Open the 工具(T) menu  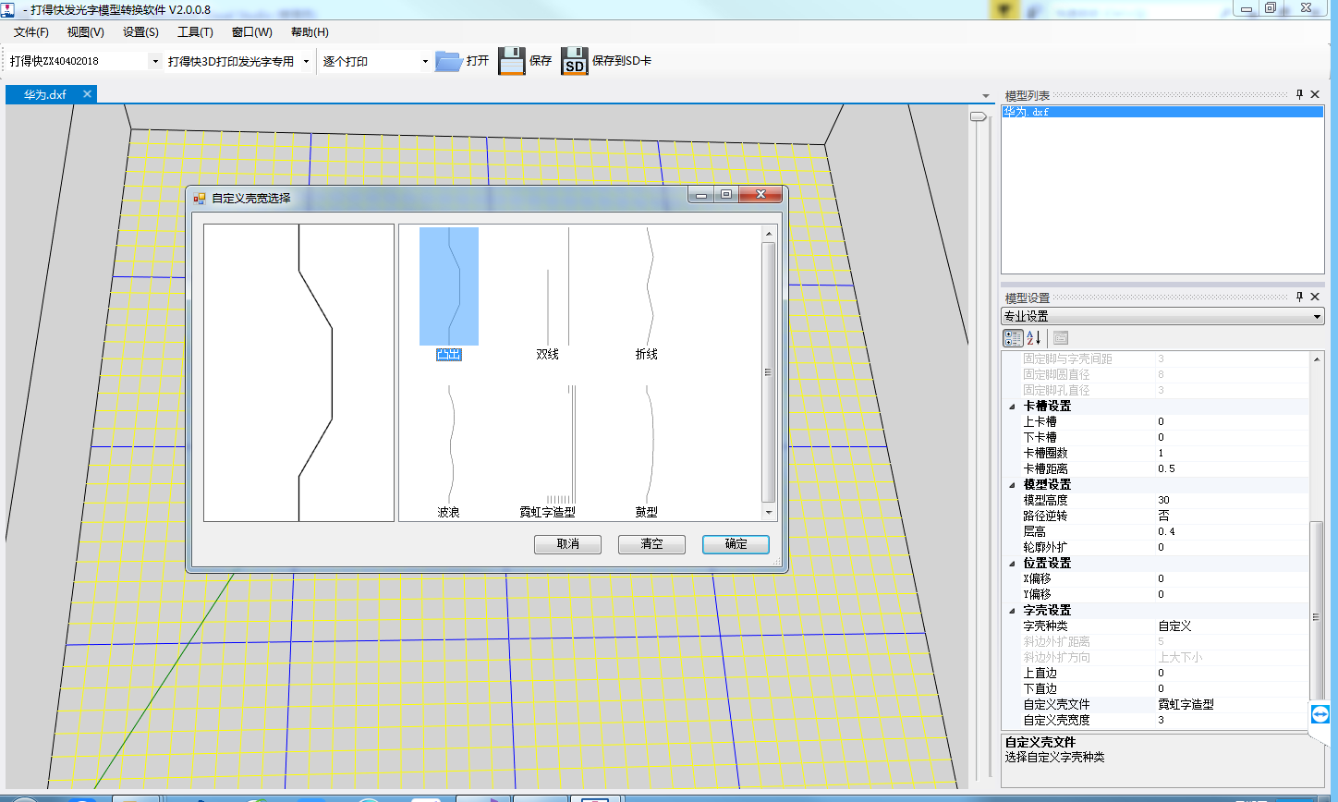pyautogui.click(x=195, y=32)
